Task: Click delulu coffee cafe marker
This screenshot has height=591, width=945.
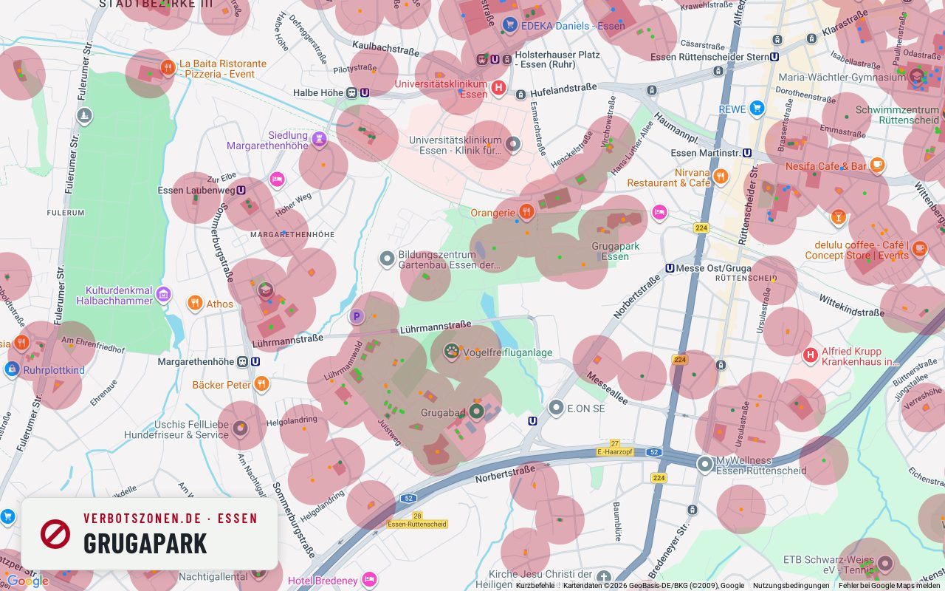Action: click(919, 248)
